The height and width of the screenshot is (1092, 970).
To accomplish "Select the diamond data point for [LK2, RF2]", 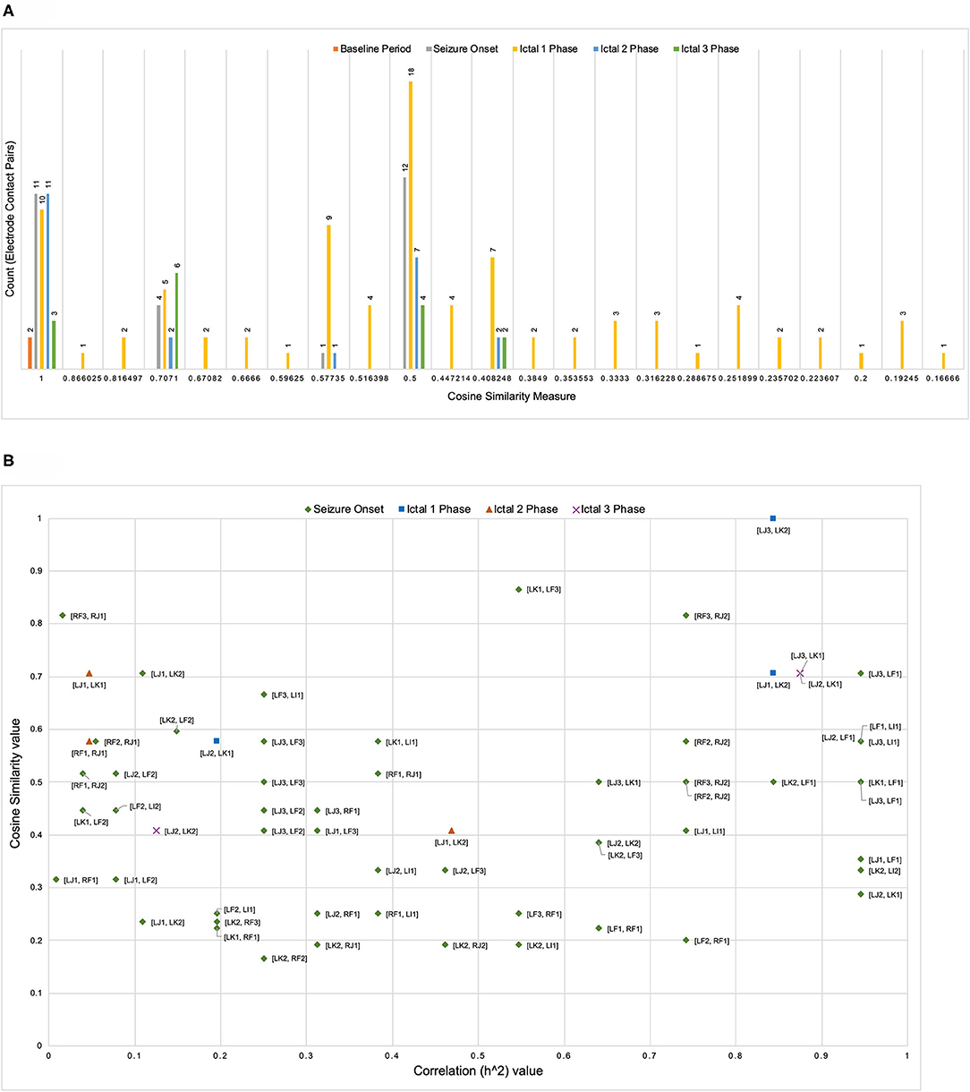I will 264,959.
